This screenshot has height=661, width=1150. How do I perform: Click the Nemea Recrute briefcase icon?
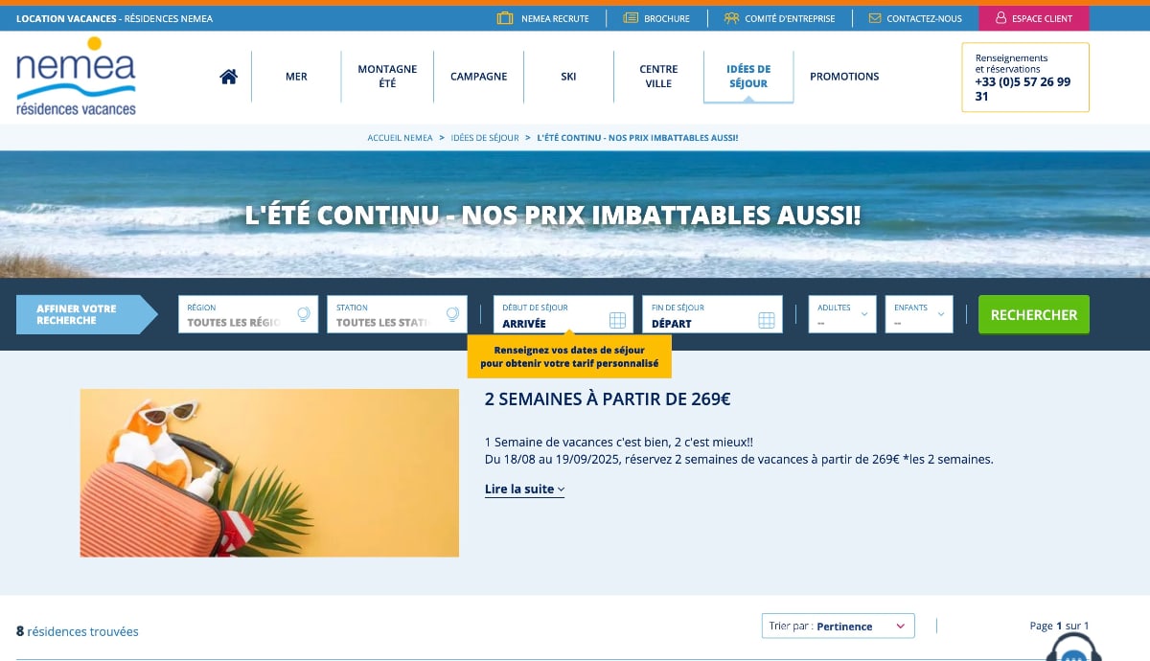505,18
